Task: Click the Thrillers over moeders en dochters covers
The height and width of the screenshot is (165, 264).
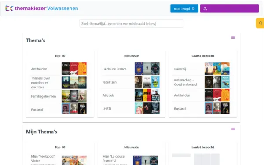Action: point(74,83)
